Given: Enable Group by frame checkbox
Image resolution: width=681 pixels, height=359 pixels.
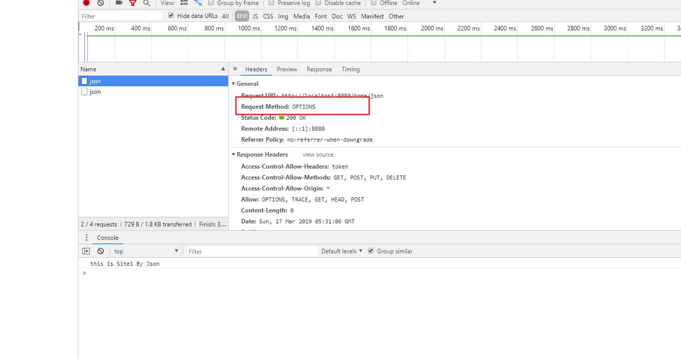Looking at the screenshot, I should [211, 2].
